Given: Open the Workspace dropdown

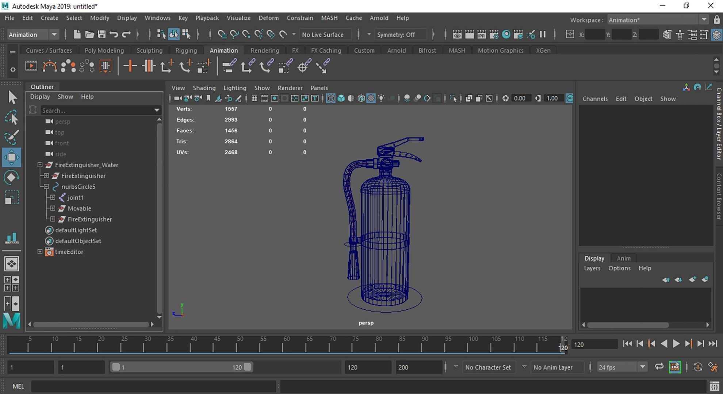Looking at the screenshot, I should (x=704, y=20).
